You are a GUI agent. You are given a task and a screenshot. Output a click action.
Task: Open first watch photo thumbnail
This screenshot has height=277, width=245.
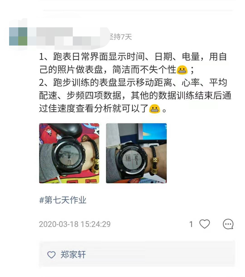(x=69, y=153)
